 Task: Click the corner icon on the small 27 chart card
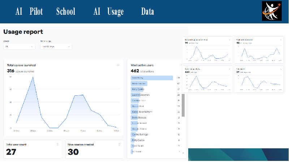pos(281,69)
